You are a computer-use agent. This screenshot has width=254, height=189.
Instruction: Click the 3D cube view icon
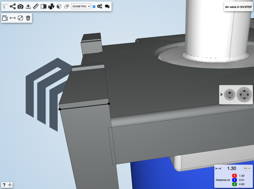[59, 7]
